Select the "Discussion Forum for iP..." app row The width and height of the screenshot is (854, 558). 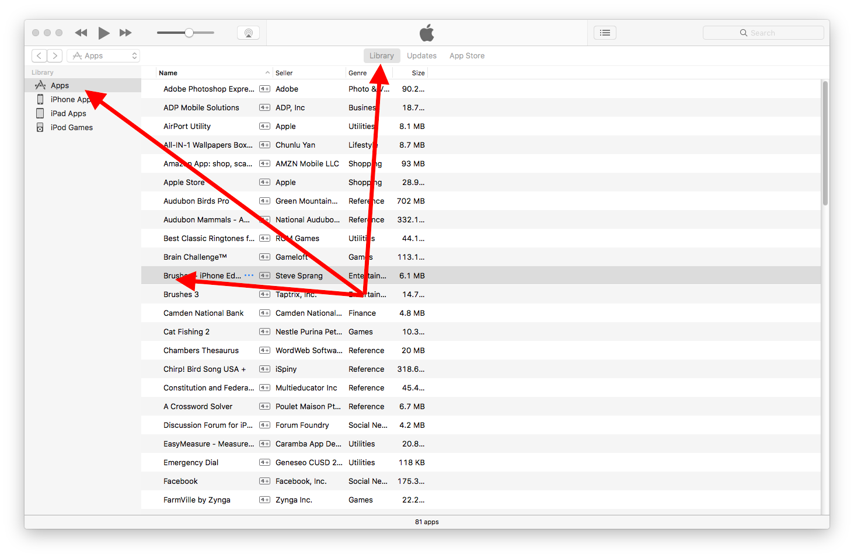(x=481, y=425)
